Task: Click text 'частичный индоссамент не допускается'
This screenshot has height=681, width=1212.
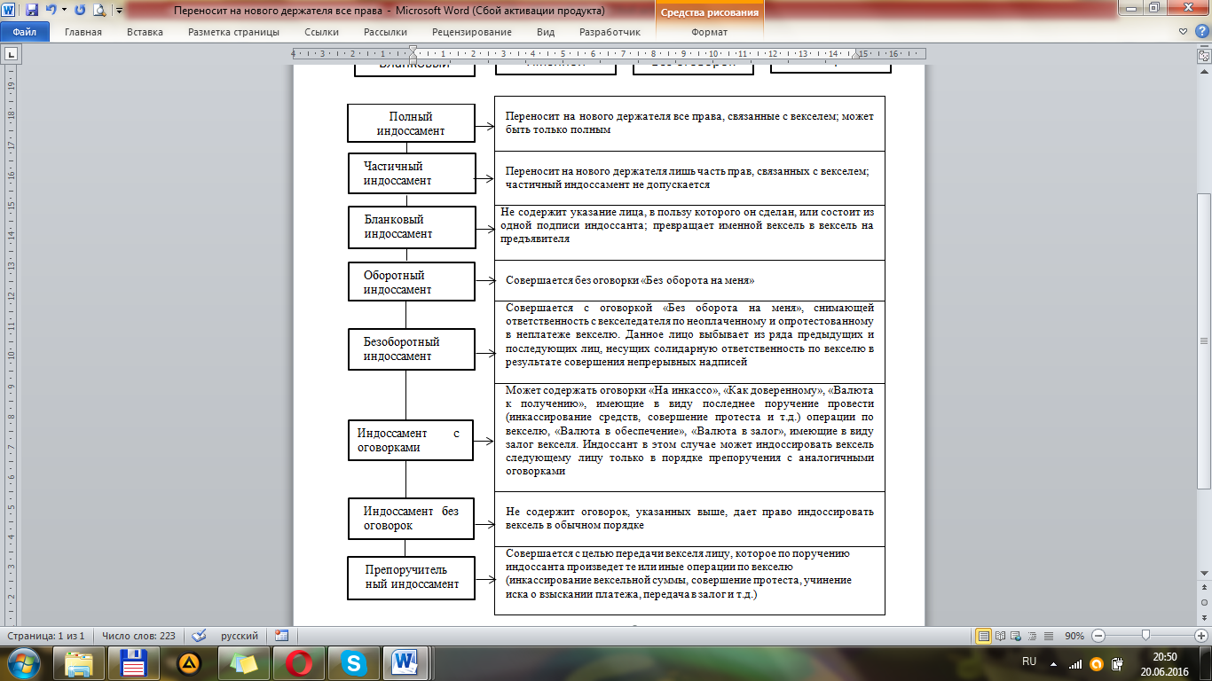Action: coord(608,185)
